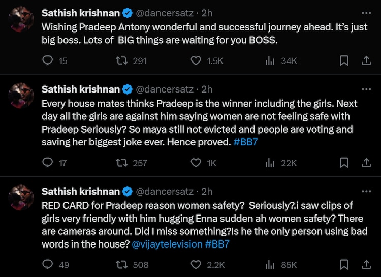Reply to the RED CARD tweet

point(48,264)
